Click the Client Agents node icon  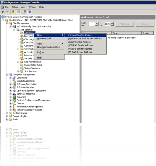22,39
